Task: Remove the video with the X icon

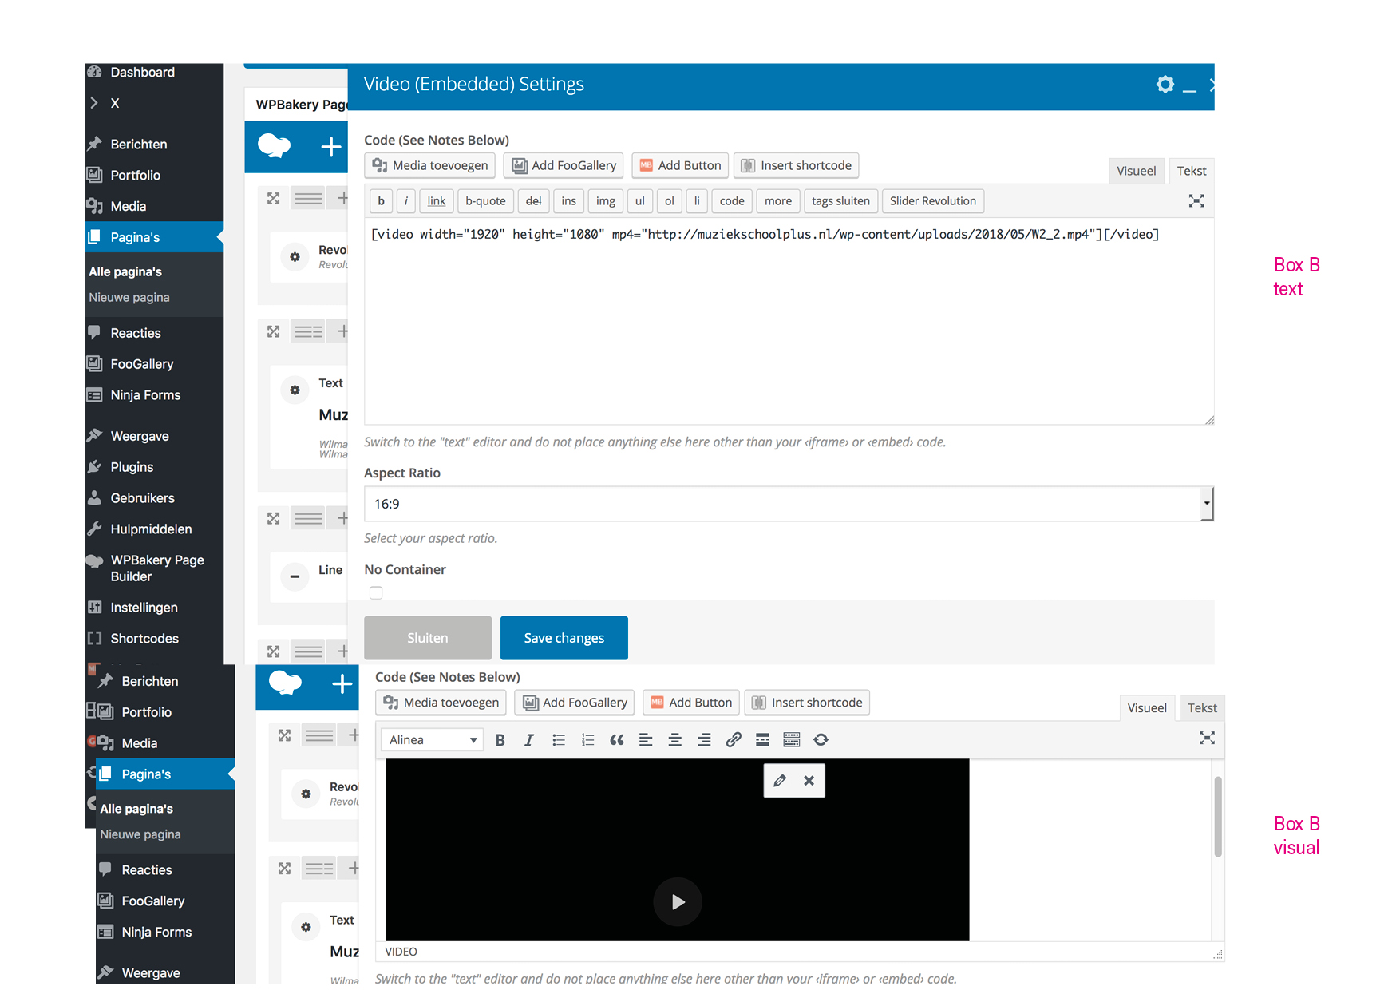Action: pos(809,781)
